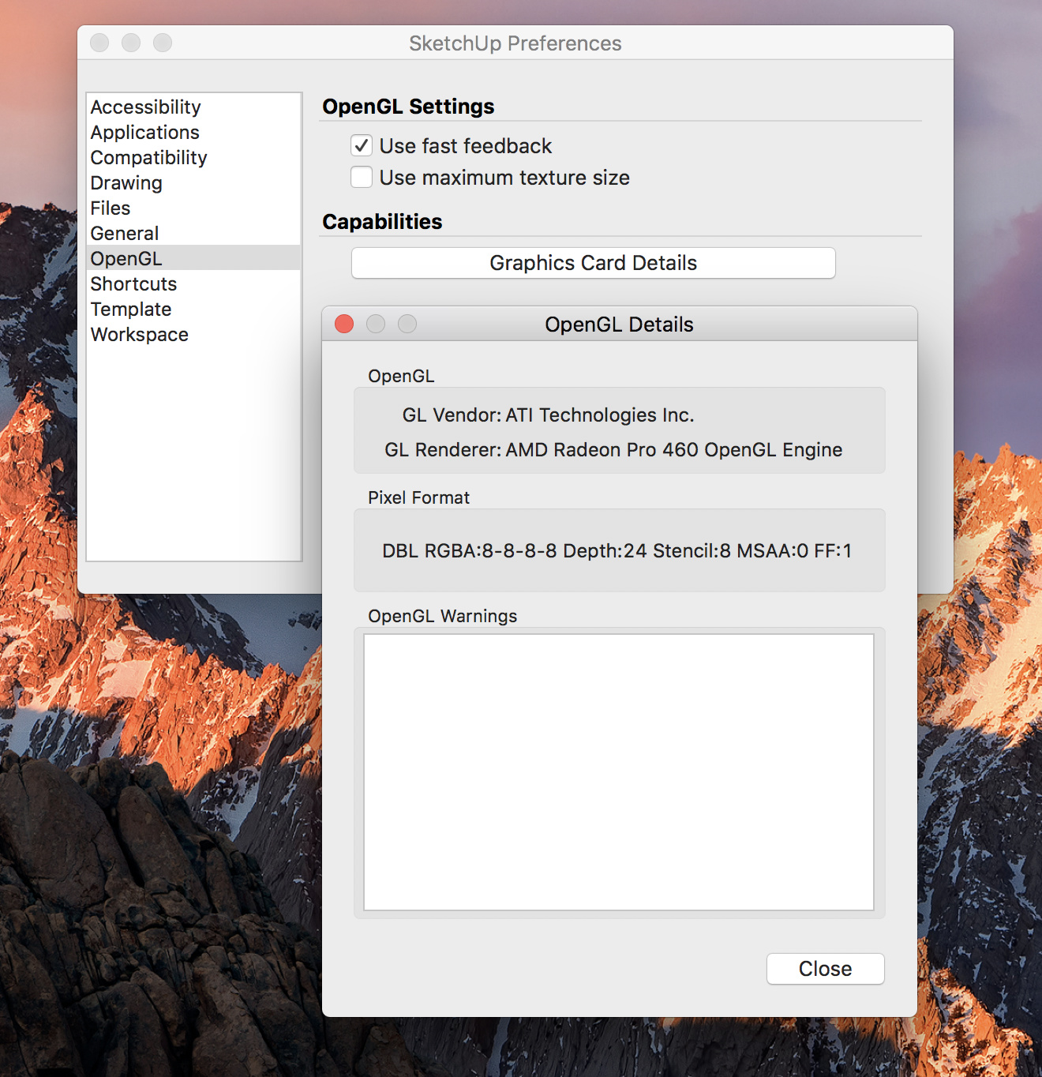This screenshot has height=1077, width=1042.
Task: Open Shortcuts preferences
Action: 193,283
